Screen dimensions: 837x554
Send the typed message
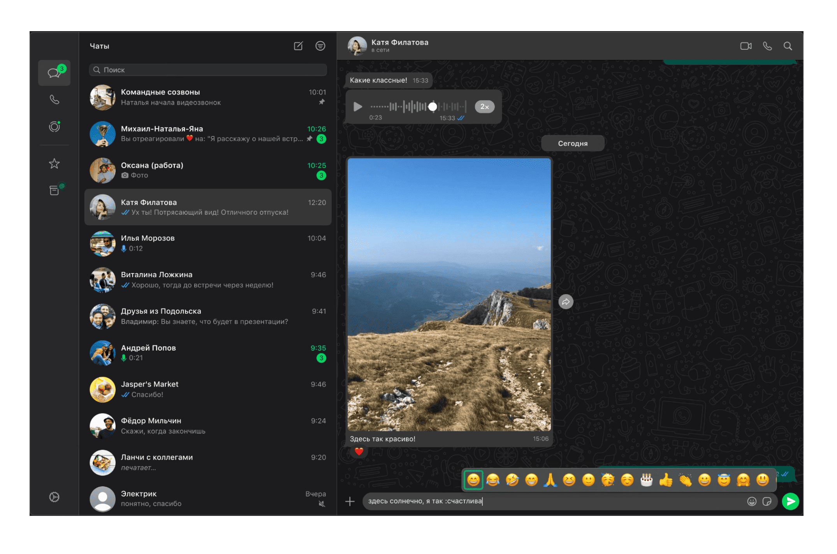point(790,501)
